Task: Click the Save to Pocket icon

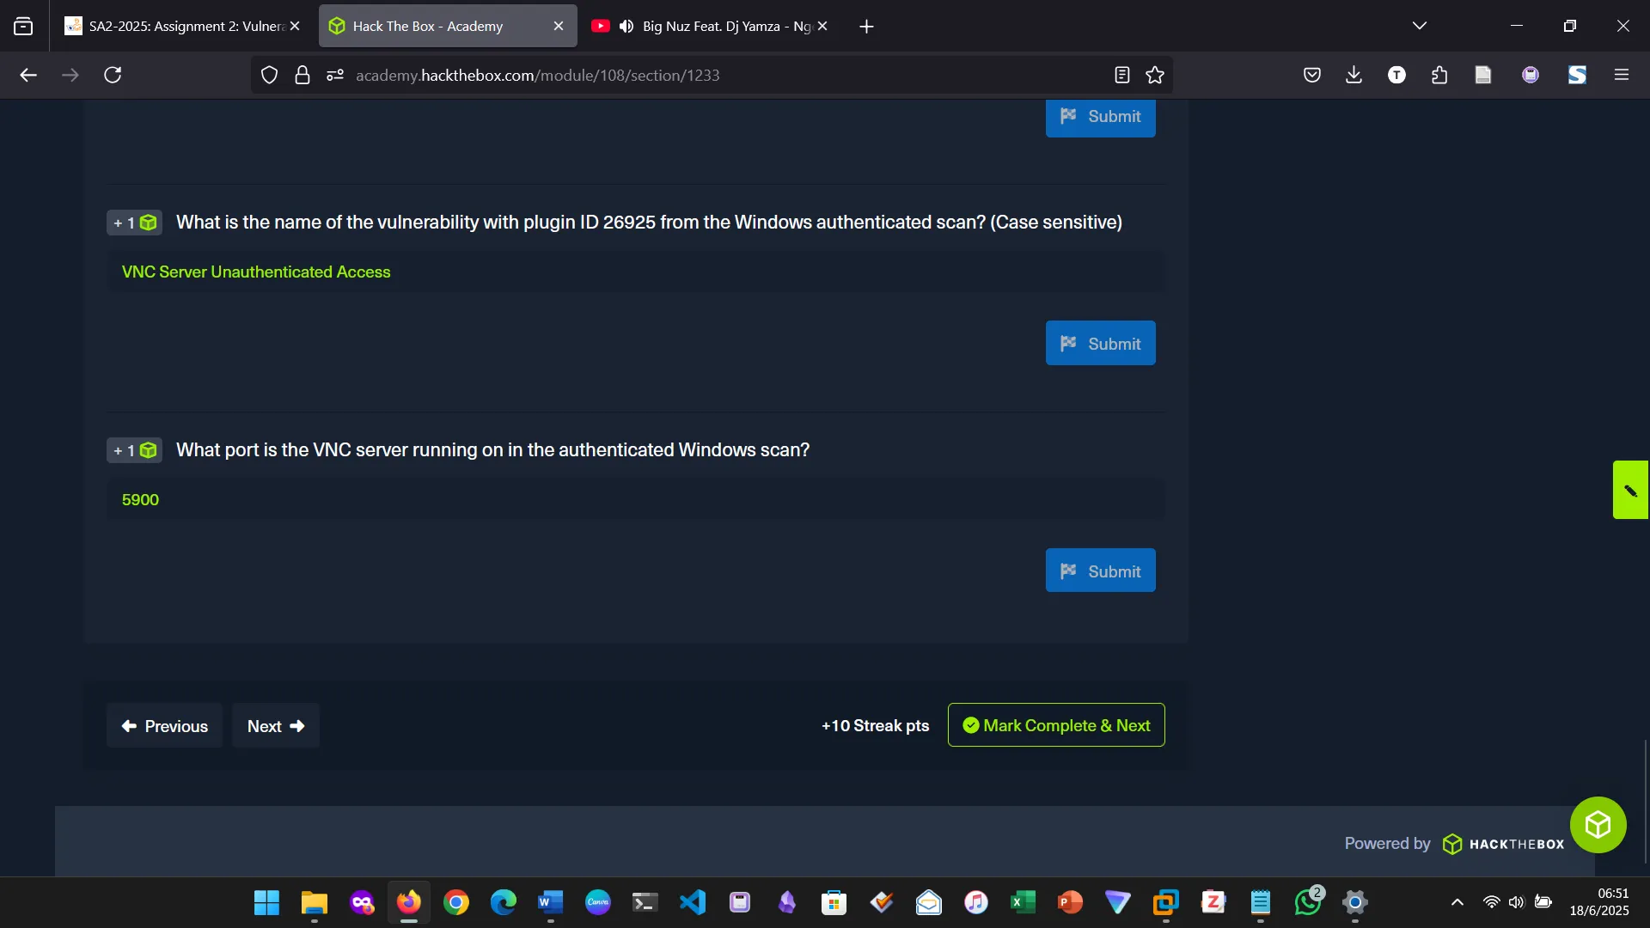Action: (x=1311, y=75)
